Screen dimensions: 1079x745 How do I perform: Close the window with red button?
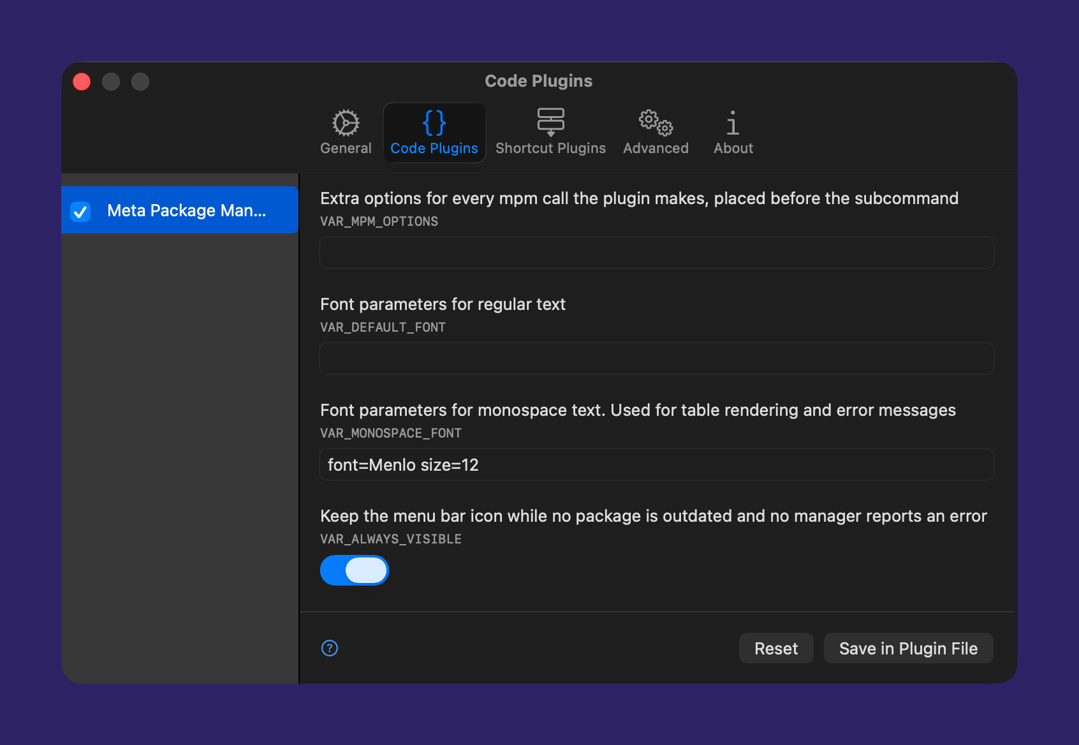coord(82,82)
